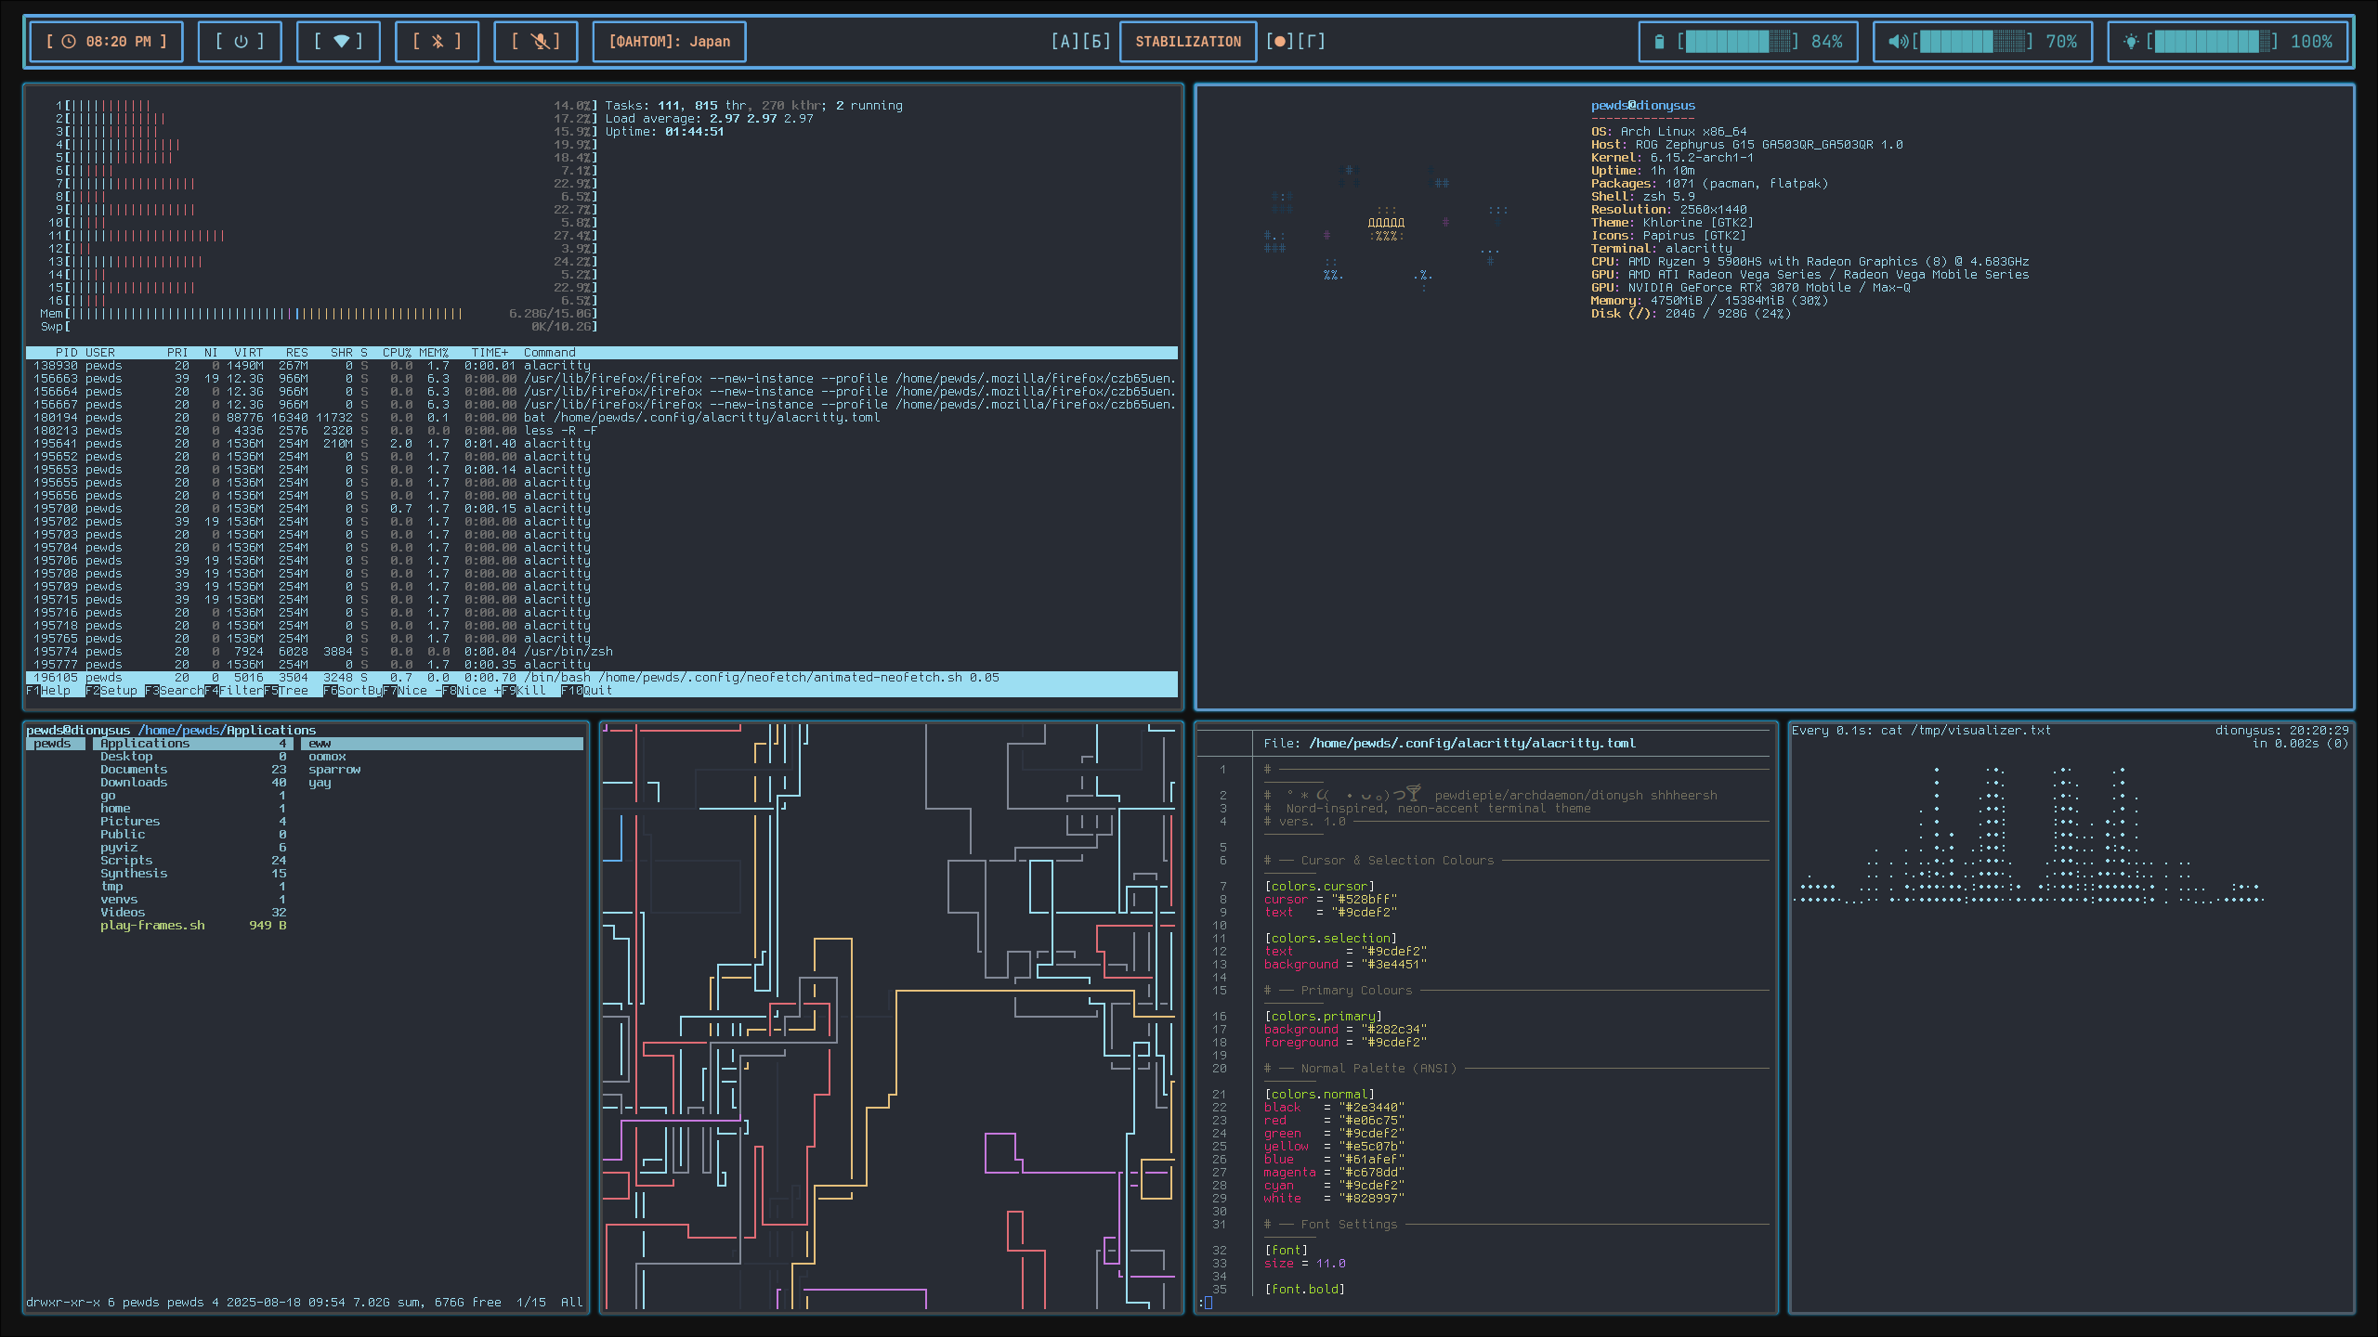Open the Desktop folder in ranger
2378x1337 pixels.
coord(193,757)
